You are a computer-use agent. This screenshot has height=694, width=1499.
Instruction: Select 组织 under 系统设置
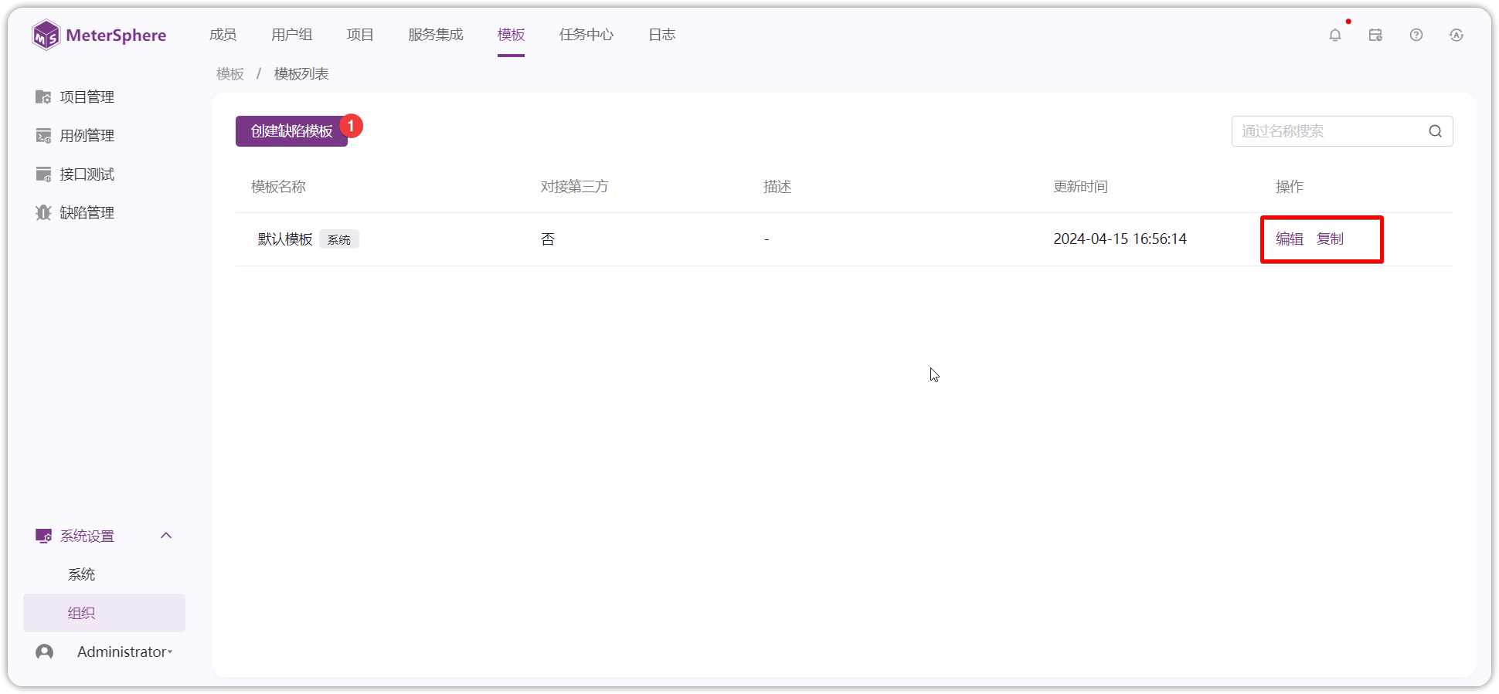[x=104, y=613]
